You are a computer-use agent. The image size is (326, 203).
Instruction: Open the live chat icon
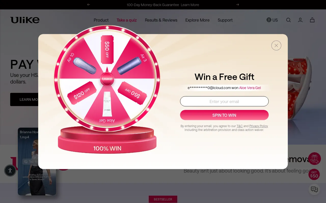point(314,189)
